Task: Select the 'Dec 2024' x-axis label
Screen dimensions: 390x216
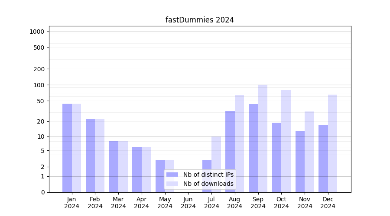Action: click(328, 203)
